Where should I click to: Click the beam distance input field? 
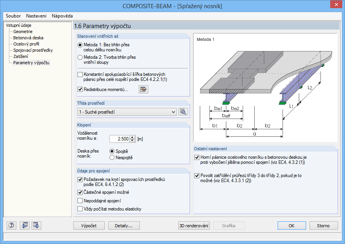coord(120,139)
